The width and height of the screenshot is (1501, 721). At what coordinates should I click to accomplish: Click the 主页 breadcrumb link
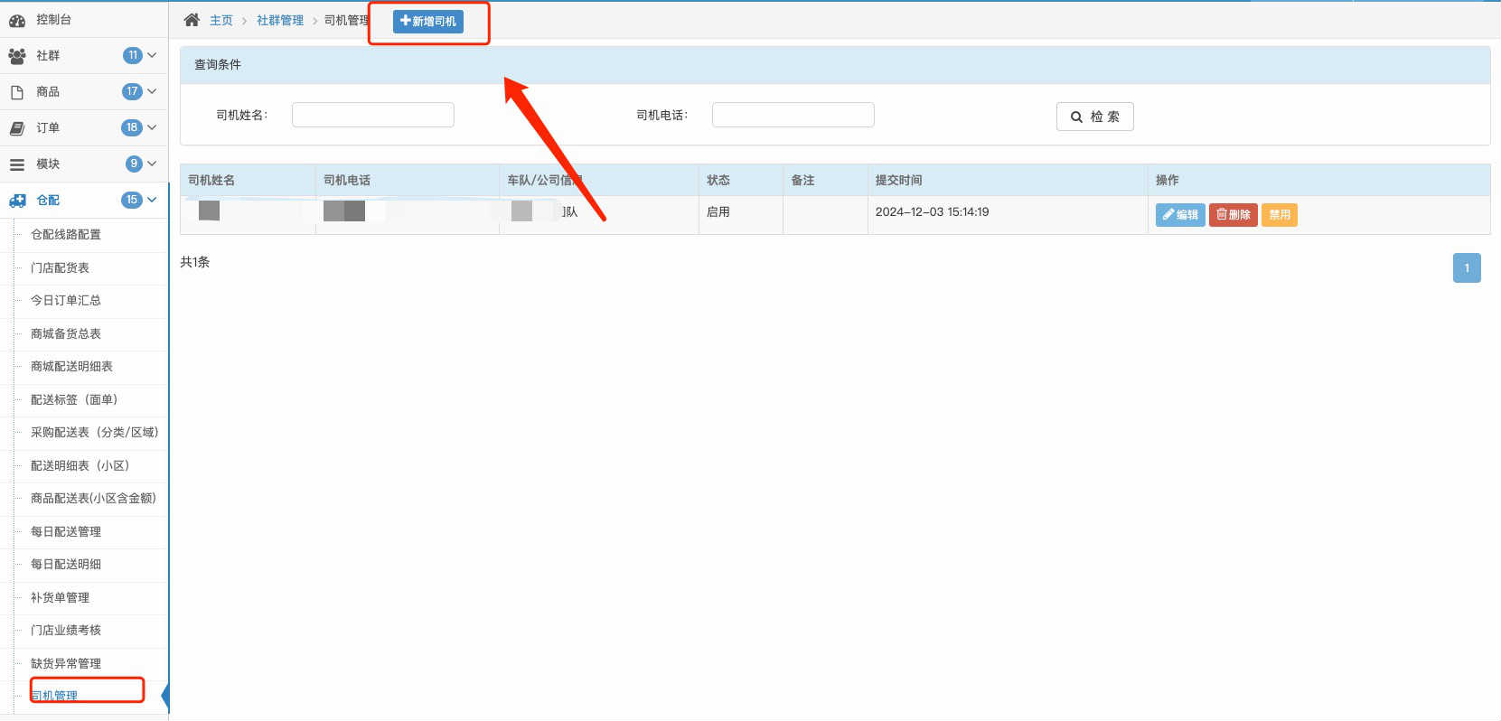[x=221, y=21]
